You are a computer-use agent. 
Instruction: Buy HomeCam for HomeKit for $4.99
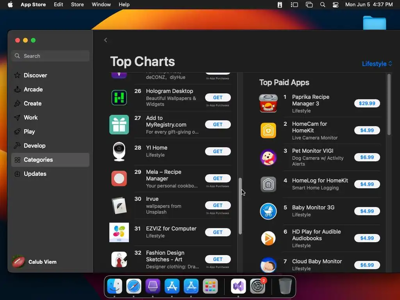click(x=367, y=130)
